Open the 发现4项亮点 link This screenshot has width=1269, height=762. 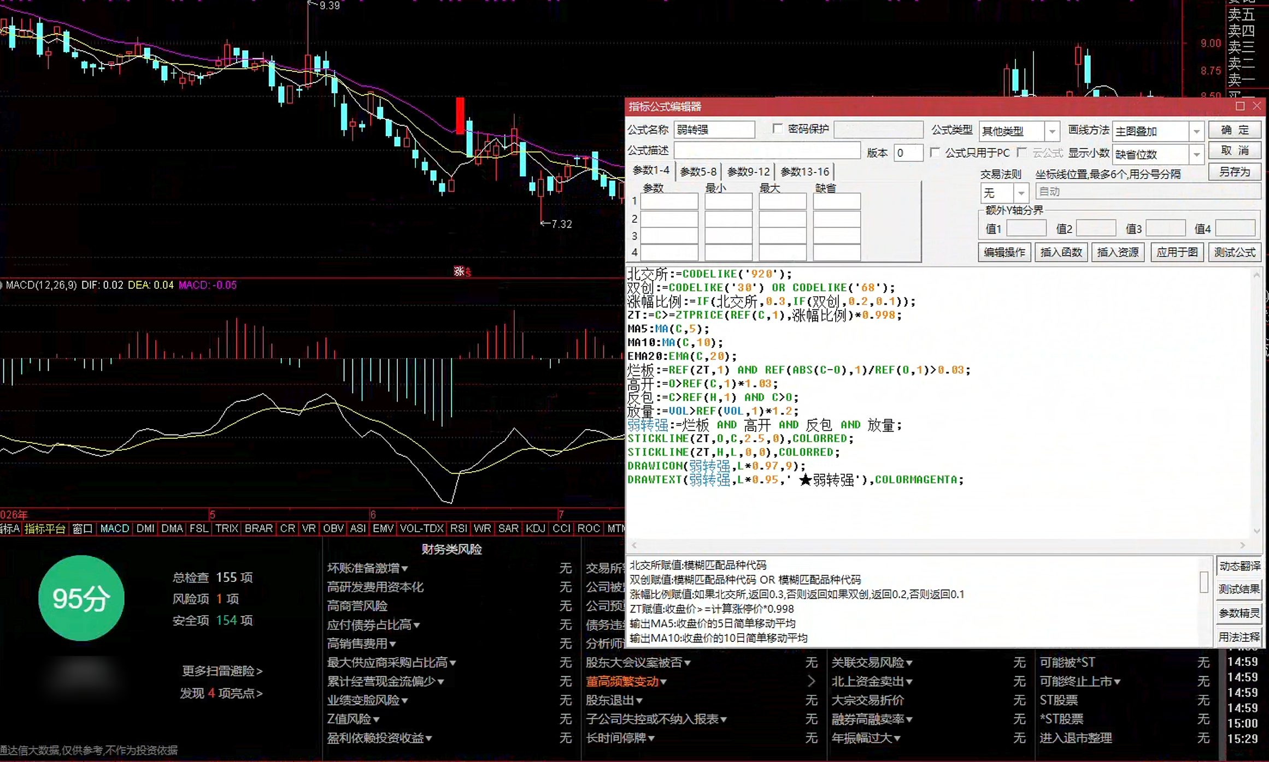(x=221, y=693)
